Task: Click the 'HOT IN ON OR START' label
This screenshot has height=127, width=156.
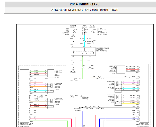Action: (73, 26)
